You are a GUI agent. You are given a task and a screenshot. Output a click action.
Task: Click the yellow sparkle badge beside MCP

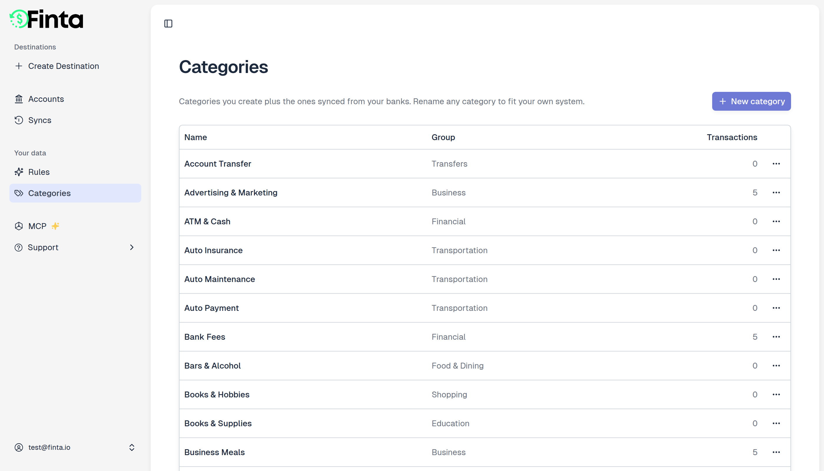tap(55, 226)
